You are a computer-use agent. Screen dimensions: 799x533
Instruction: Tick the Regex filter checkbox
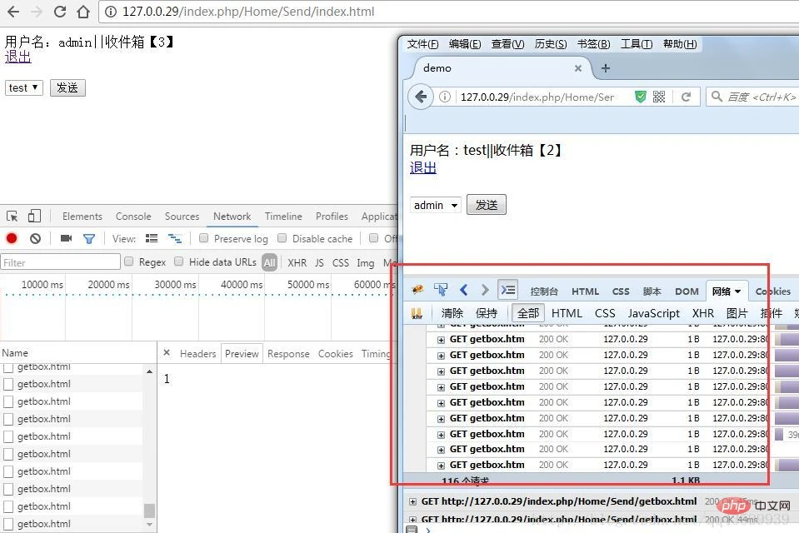tap(128, 262)
